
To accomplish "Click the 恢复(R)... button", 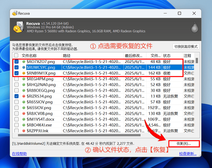I will pos(184,144).
